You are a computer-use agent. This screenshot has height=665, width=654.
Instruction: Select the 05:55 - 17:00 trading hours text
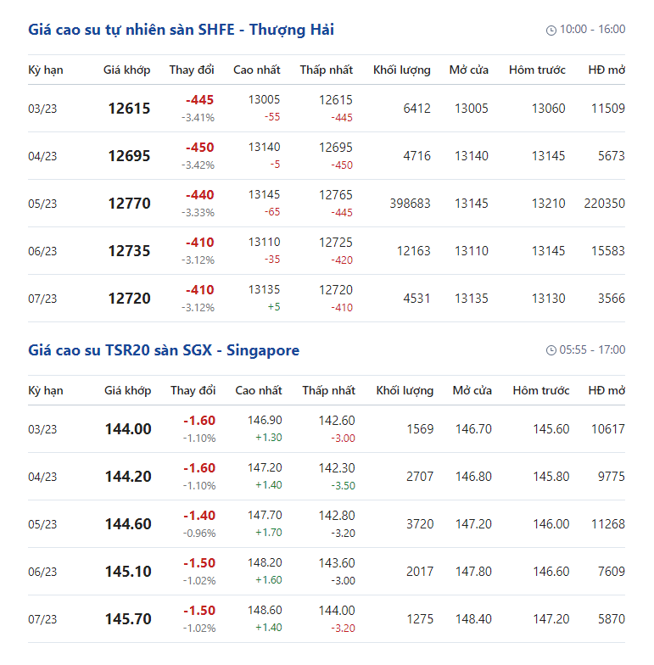(592, 349)
